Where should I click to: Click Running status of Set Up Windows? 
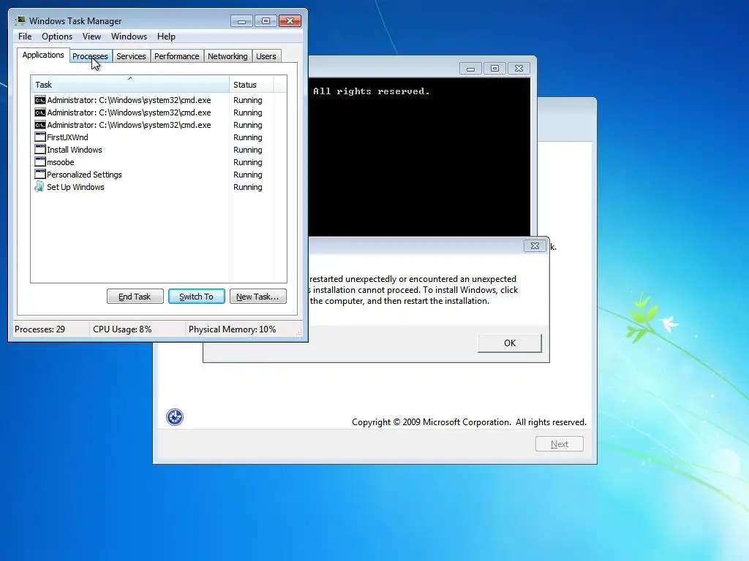click(x=248, y=187)
